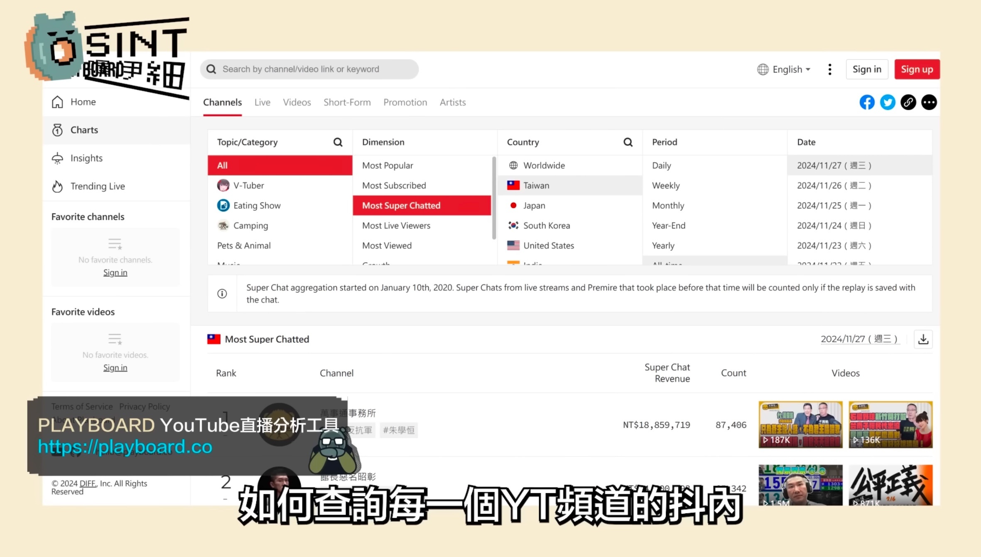Choose Worldwide globe country option

[x=570, y=165]
